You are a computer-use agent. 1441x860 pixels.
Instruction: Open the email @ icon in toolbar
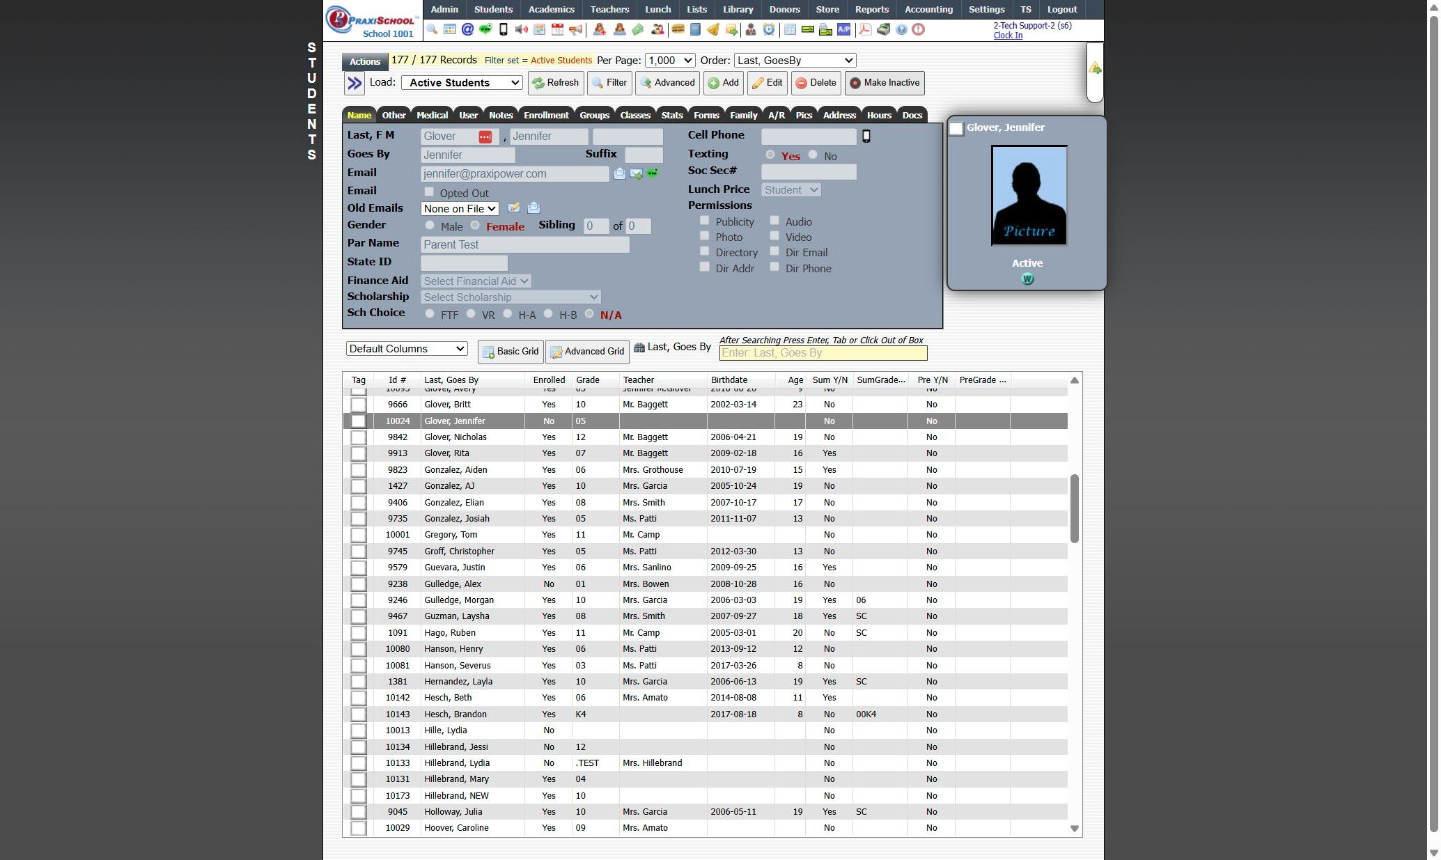coord(467,29)
